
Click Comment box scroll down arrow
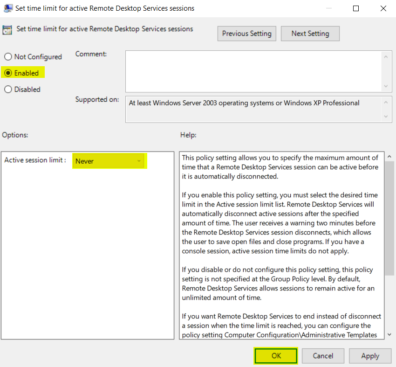coord(386,86)
